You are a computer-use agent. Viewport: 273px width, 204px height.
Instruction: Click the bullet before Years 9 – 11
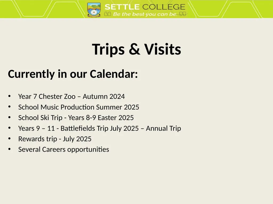tap(9, 128)
